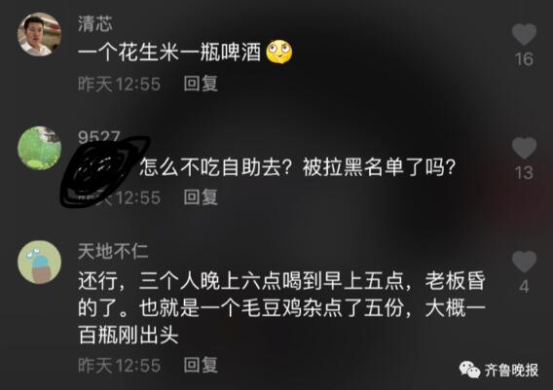
Task: Click the 齐鲁晚报 watermark text
Action: [x=511, y=371]
